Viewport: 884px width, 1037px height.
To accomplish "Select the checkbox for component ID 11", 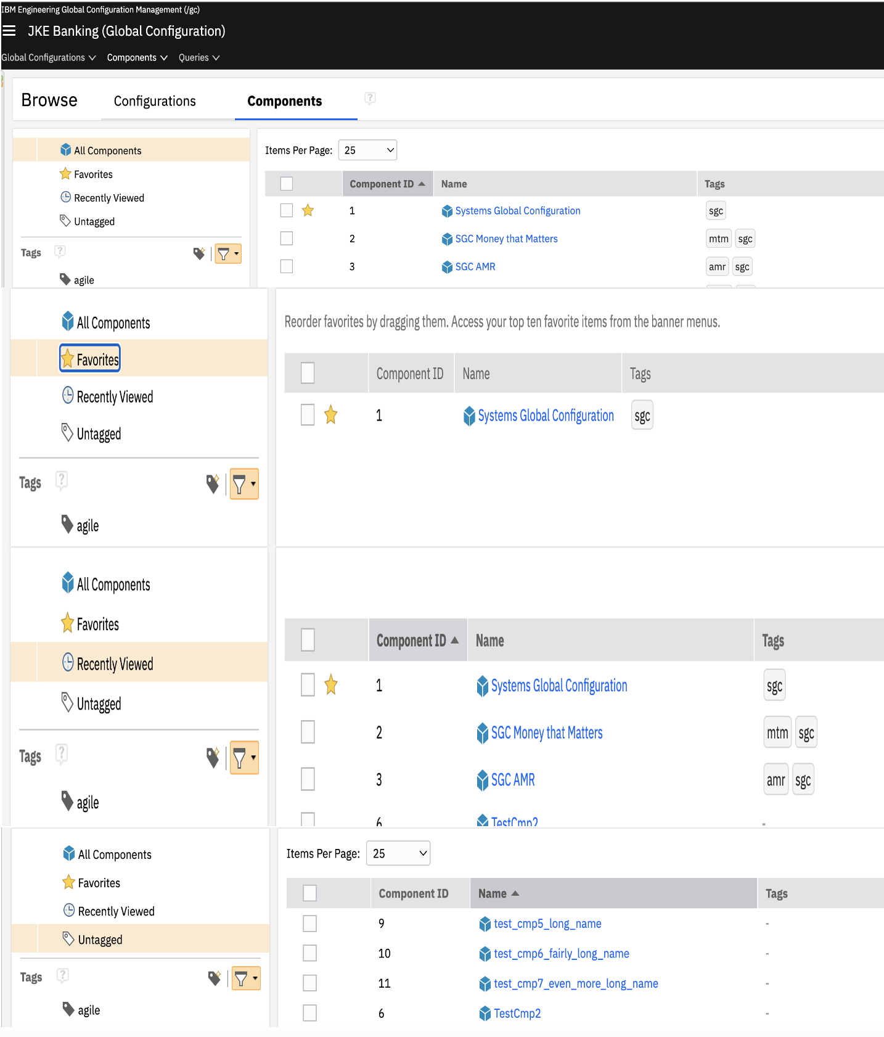I will [x=310, y=983].
